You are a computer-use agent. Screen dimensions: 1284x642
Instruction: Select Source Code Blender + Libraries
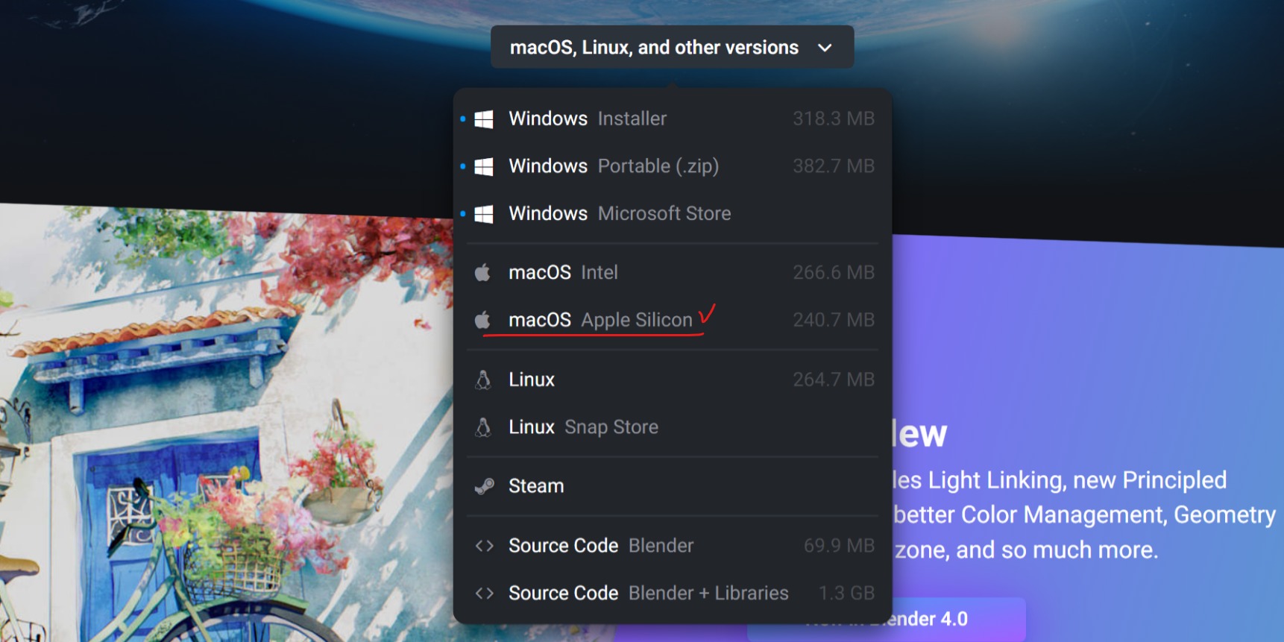[x=672, y=593]
